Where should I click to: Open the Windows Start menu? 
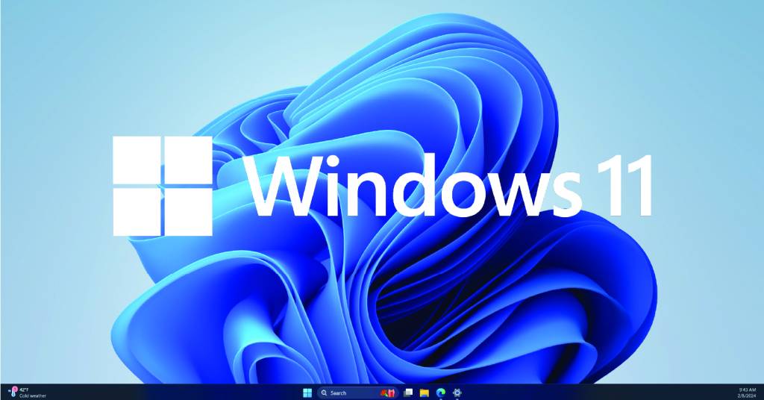click(x=307, y=393)
